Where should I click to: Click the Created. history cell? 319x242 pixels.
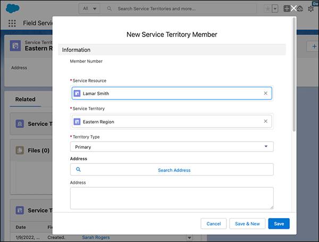tap(56, 237)
